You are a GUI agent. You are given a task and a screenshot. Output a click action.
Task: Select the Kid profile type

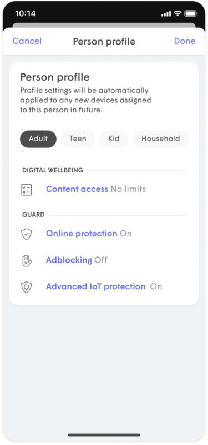coord(114,139)
